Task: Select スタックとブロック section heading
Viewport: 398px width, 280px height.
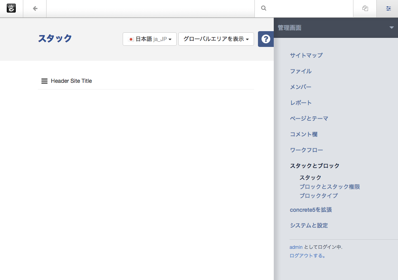Action: coord(314,166)
